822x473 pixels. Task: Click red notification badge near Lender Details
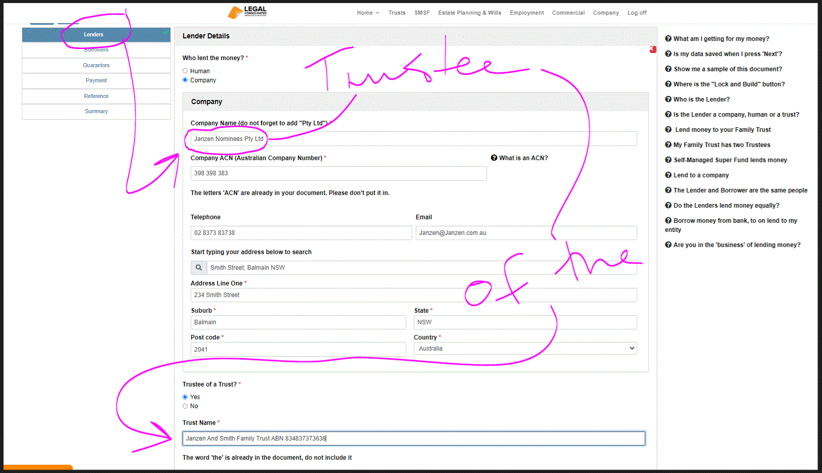click(653, 50)
